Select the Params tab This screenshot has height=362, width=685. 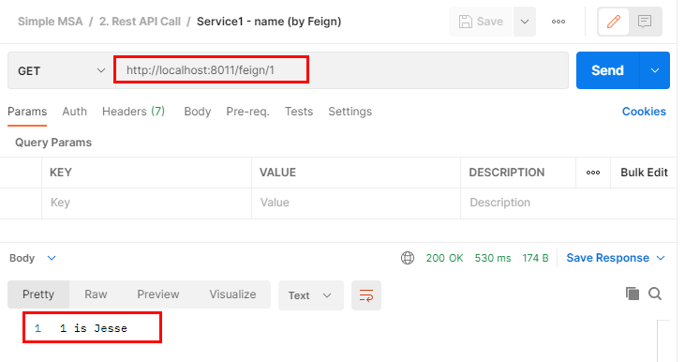pos(27,112)
